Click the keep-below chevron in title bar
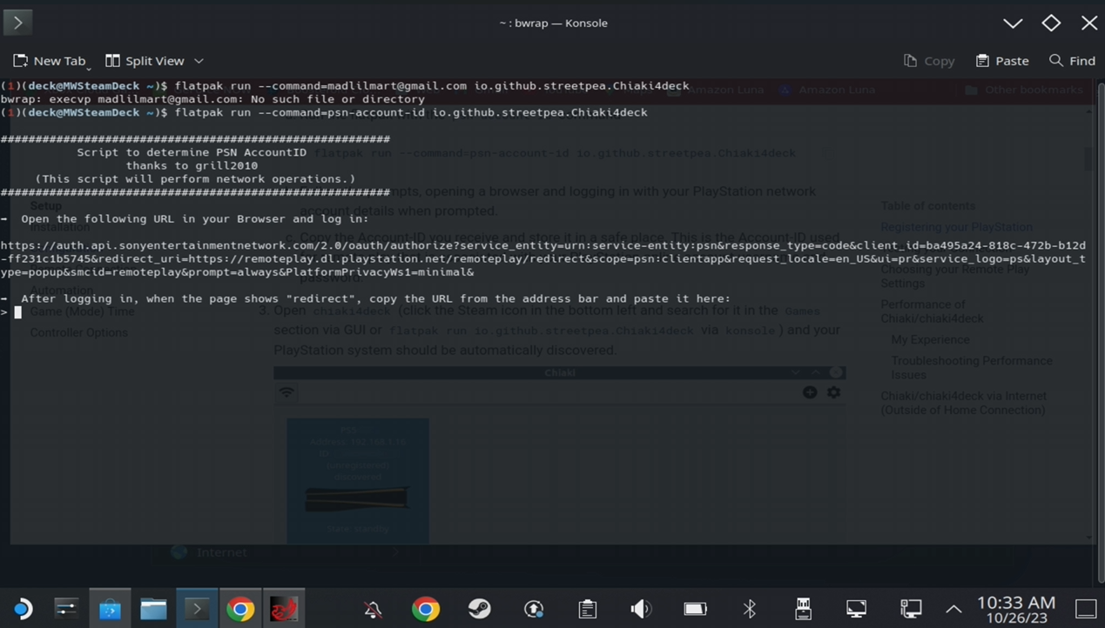This screenshot has width=1105, height=628. [1013, 23]
